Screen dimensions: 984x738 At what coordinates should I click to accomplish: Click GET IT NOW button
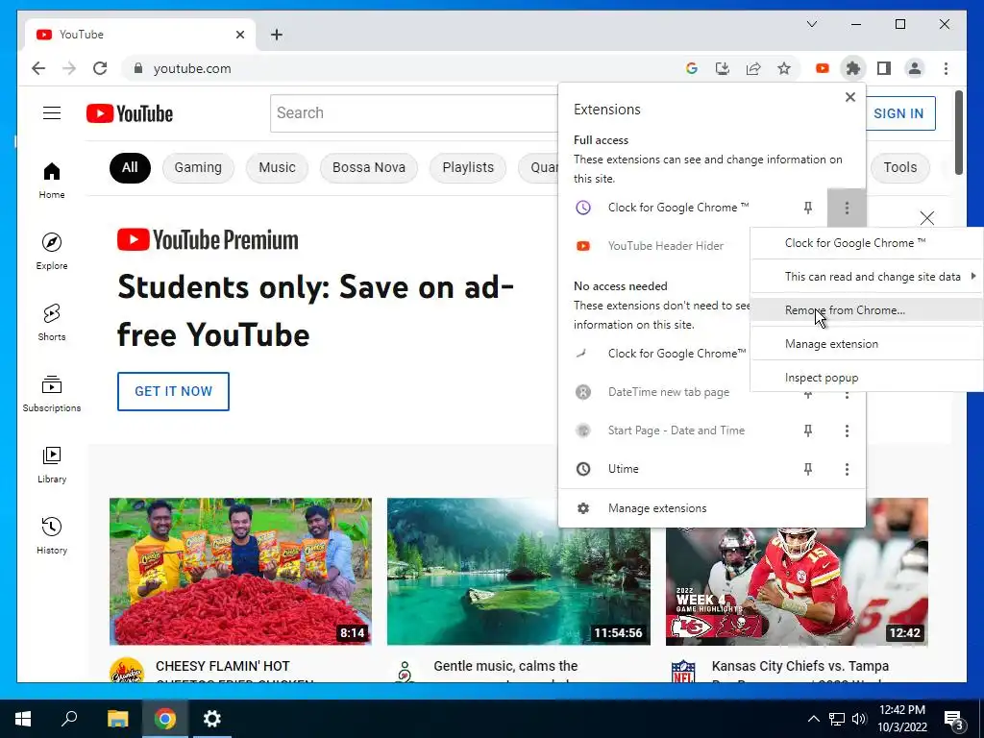click(173, 392)
